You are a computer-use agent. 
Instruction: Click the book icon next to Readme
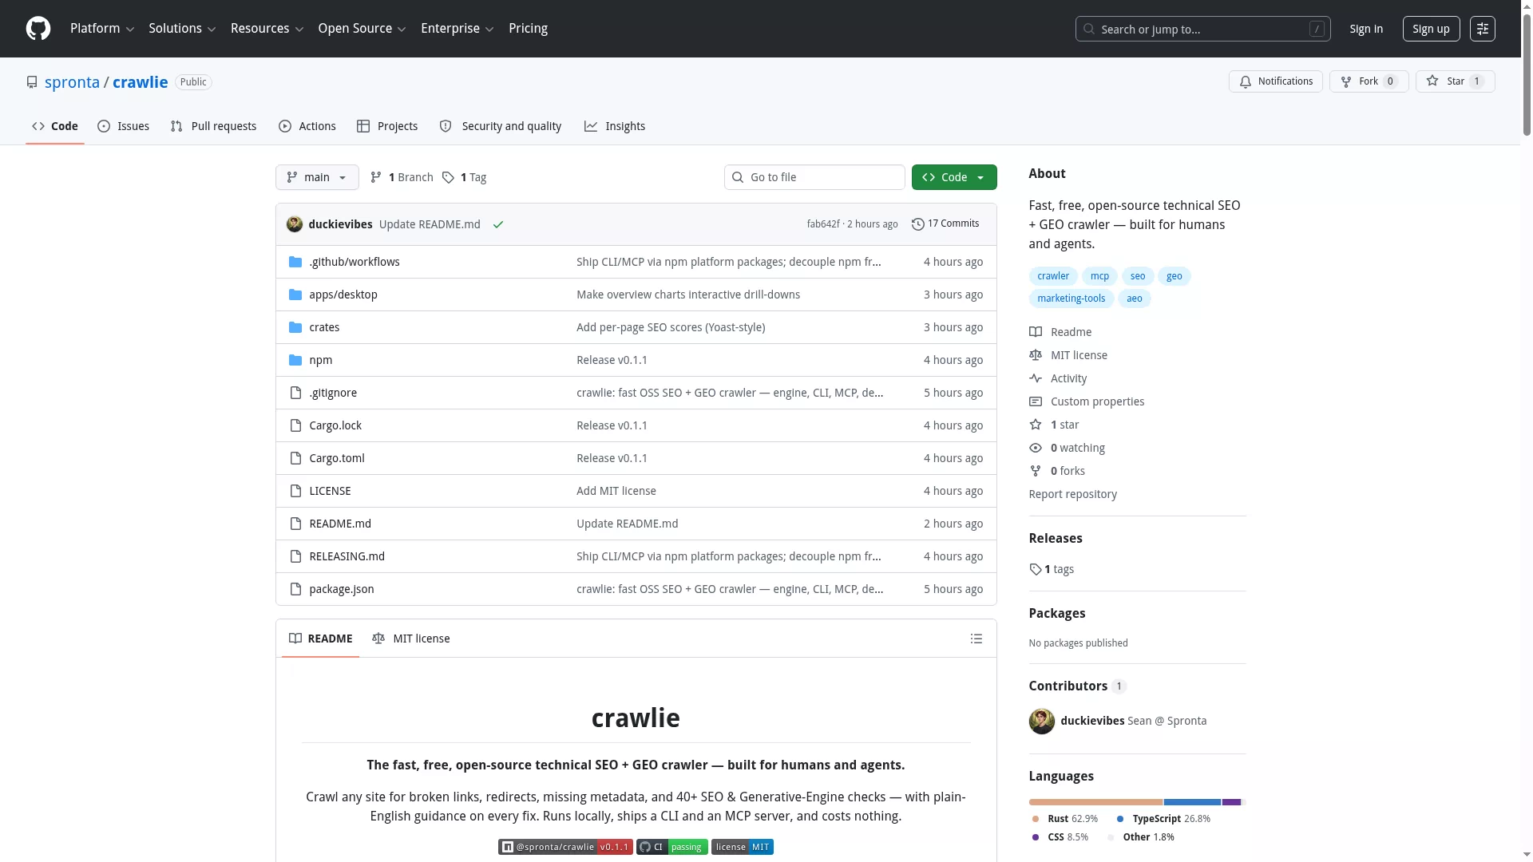tap(1036, 332)
